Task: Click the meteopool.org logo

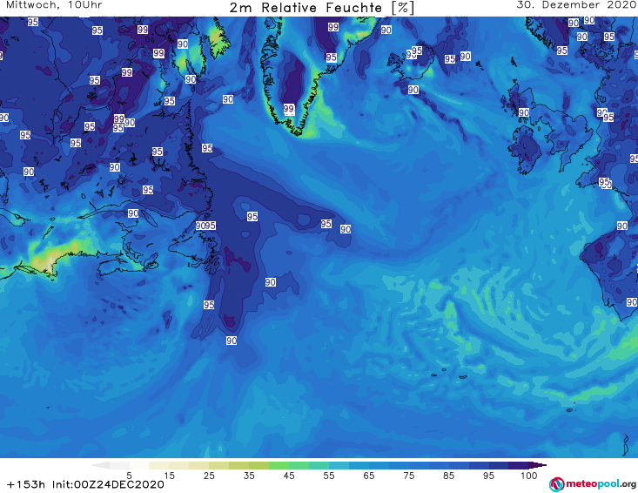Action: [593, 484]
